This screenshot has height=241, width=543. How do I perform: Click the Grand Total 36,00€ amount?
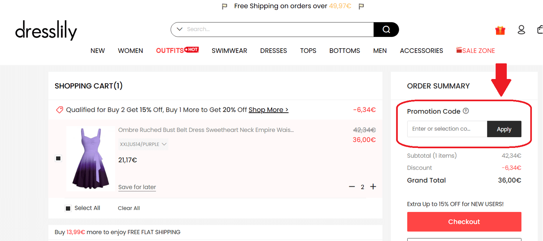510,180
